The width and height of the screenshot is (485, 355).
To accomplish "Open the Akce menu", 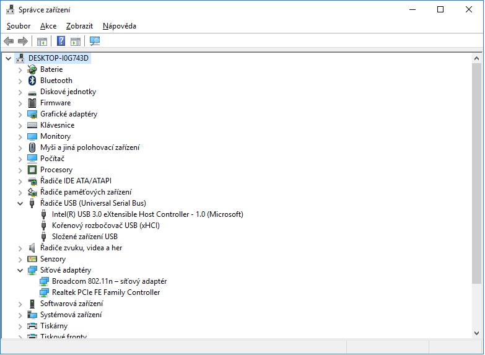I will (x=48, y=26).
